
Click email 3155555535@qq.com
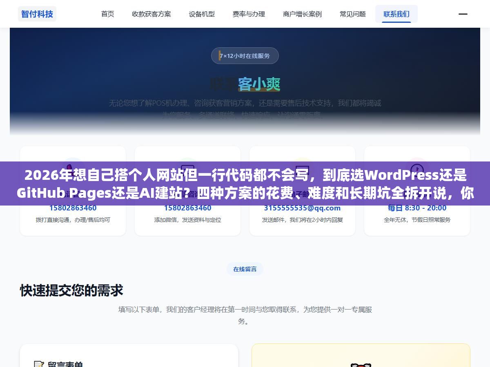tap(302, 208)
